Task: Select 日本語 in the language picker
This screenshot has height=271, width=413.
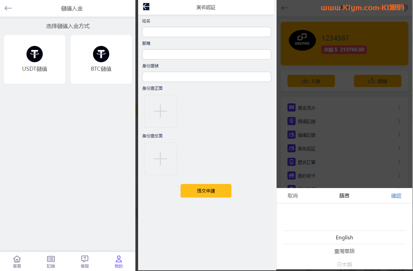Action: [x=344, y=264]
